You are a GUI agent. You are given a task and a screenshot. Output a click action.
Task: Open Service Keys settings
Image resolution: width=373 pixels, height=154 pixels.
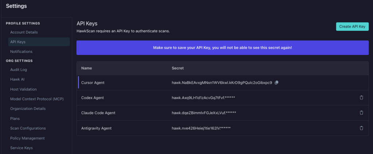pos(21,148)
